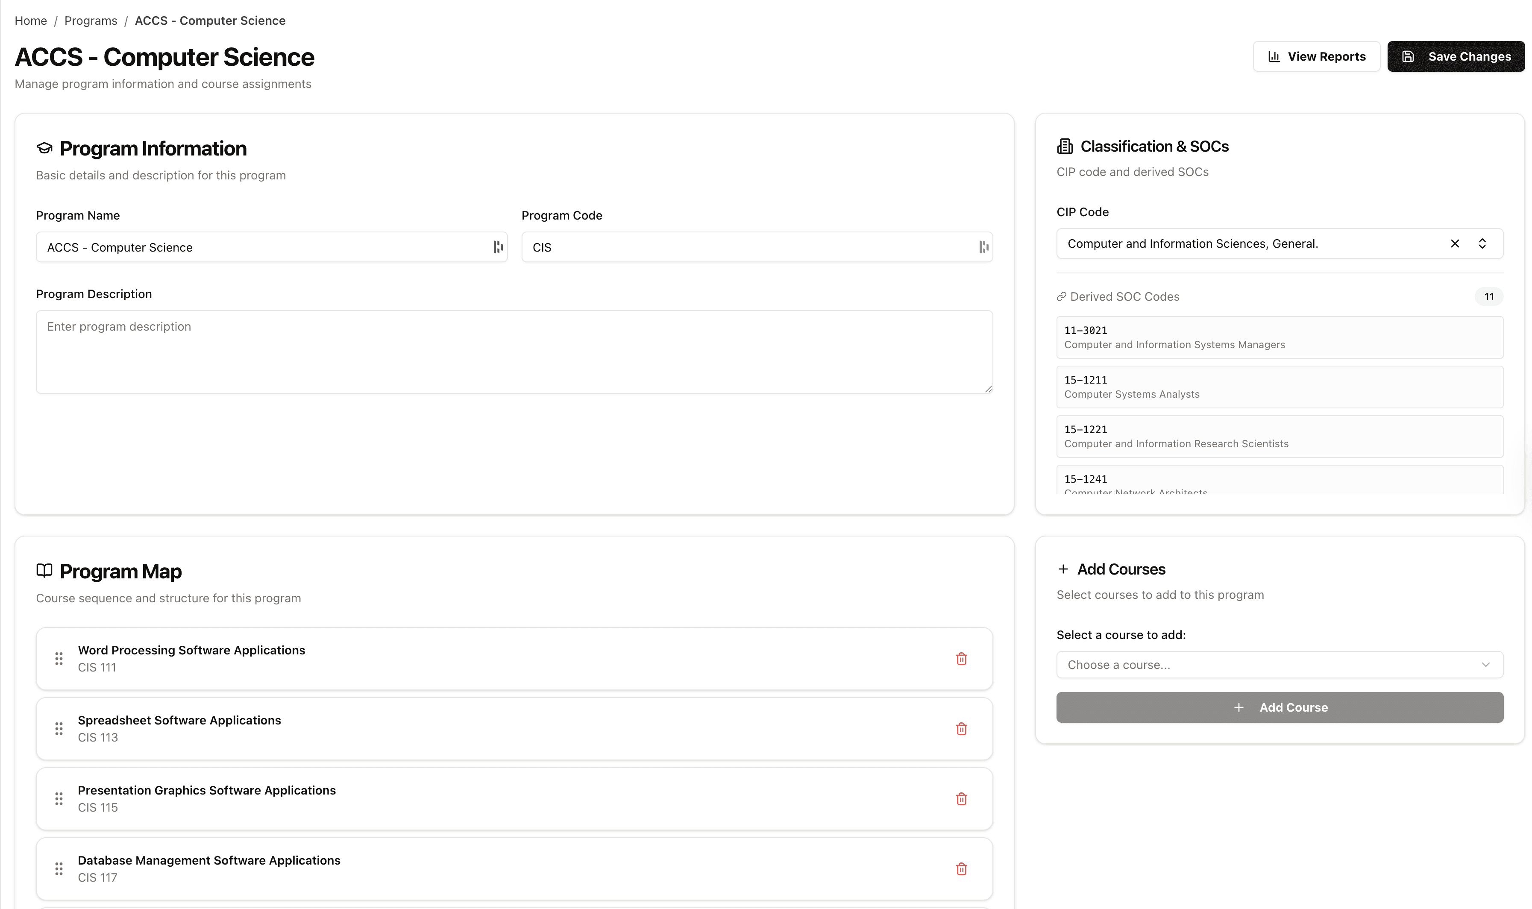
Task: Click drag handle beside Spreadsheet Software Applications
Action: pos(59,729)
